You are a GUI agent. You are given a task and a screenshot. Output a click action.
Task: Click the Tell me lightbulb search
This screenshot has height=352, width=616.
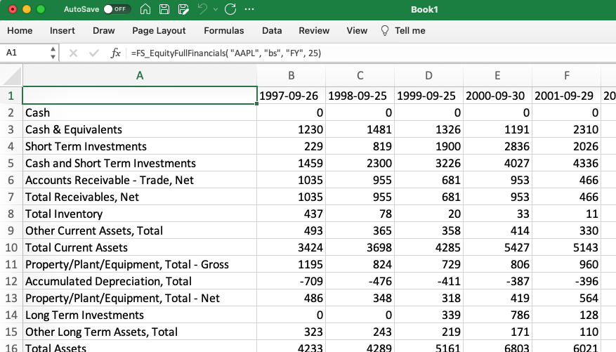403,31
